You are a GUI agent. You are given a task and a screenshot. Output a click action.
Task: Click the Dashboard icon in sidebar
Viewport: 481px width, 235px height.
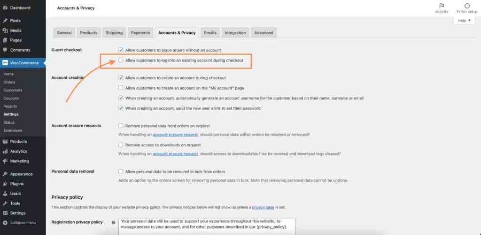[x=5, y=8]
